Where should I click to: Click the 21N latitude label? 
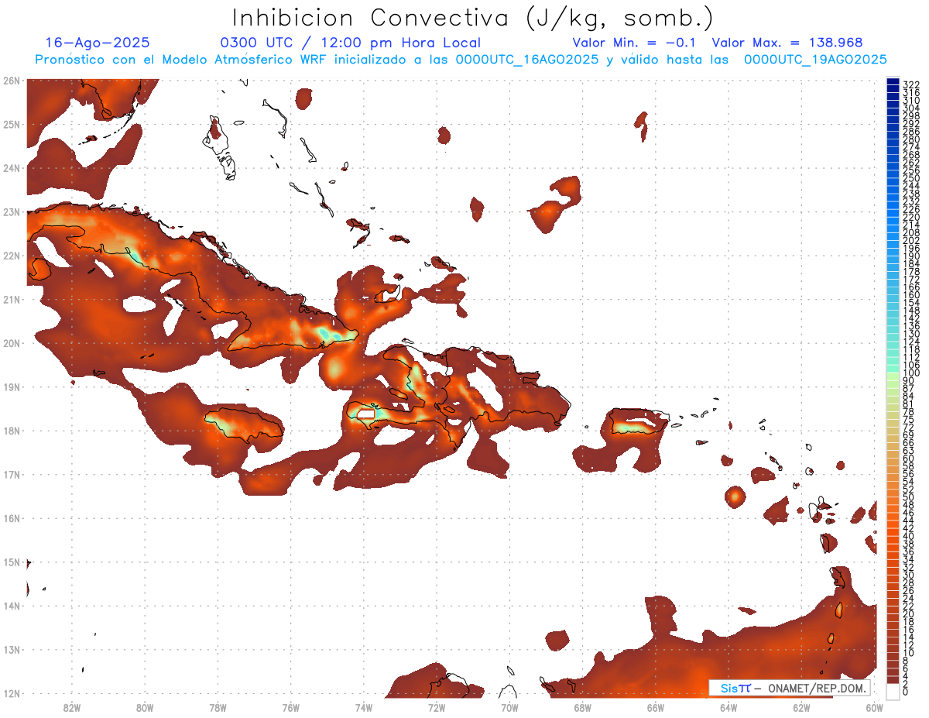[11, 299]
